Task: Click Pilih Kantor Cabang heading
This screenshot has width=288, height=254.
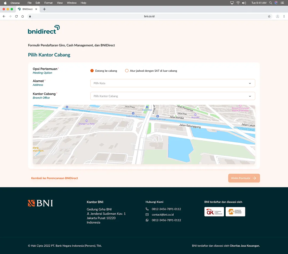Action: click(49, 55)
